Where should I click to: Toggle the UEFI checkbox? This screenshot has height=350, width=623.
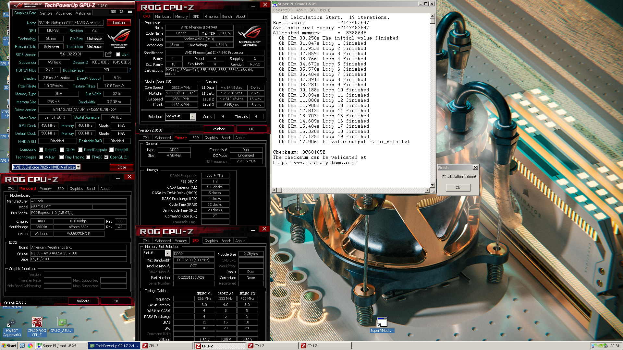tap(118, 54)
